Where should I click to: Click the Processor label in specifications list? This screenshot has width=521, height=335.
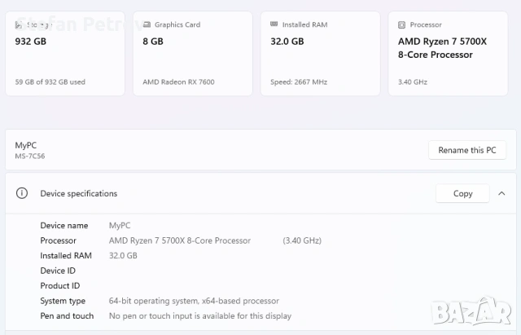click(58, 240)
